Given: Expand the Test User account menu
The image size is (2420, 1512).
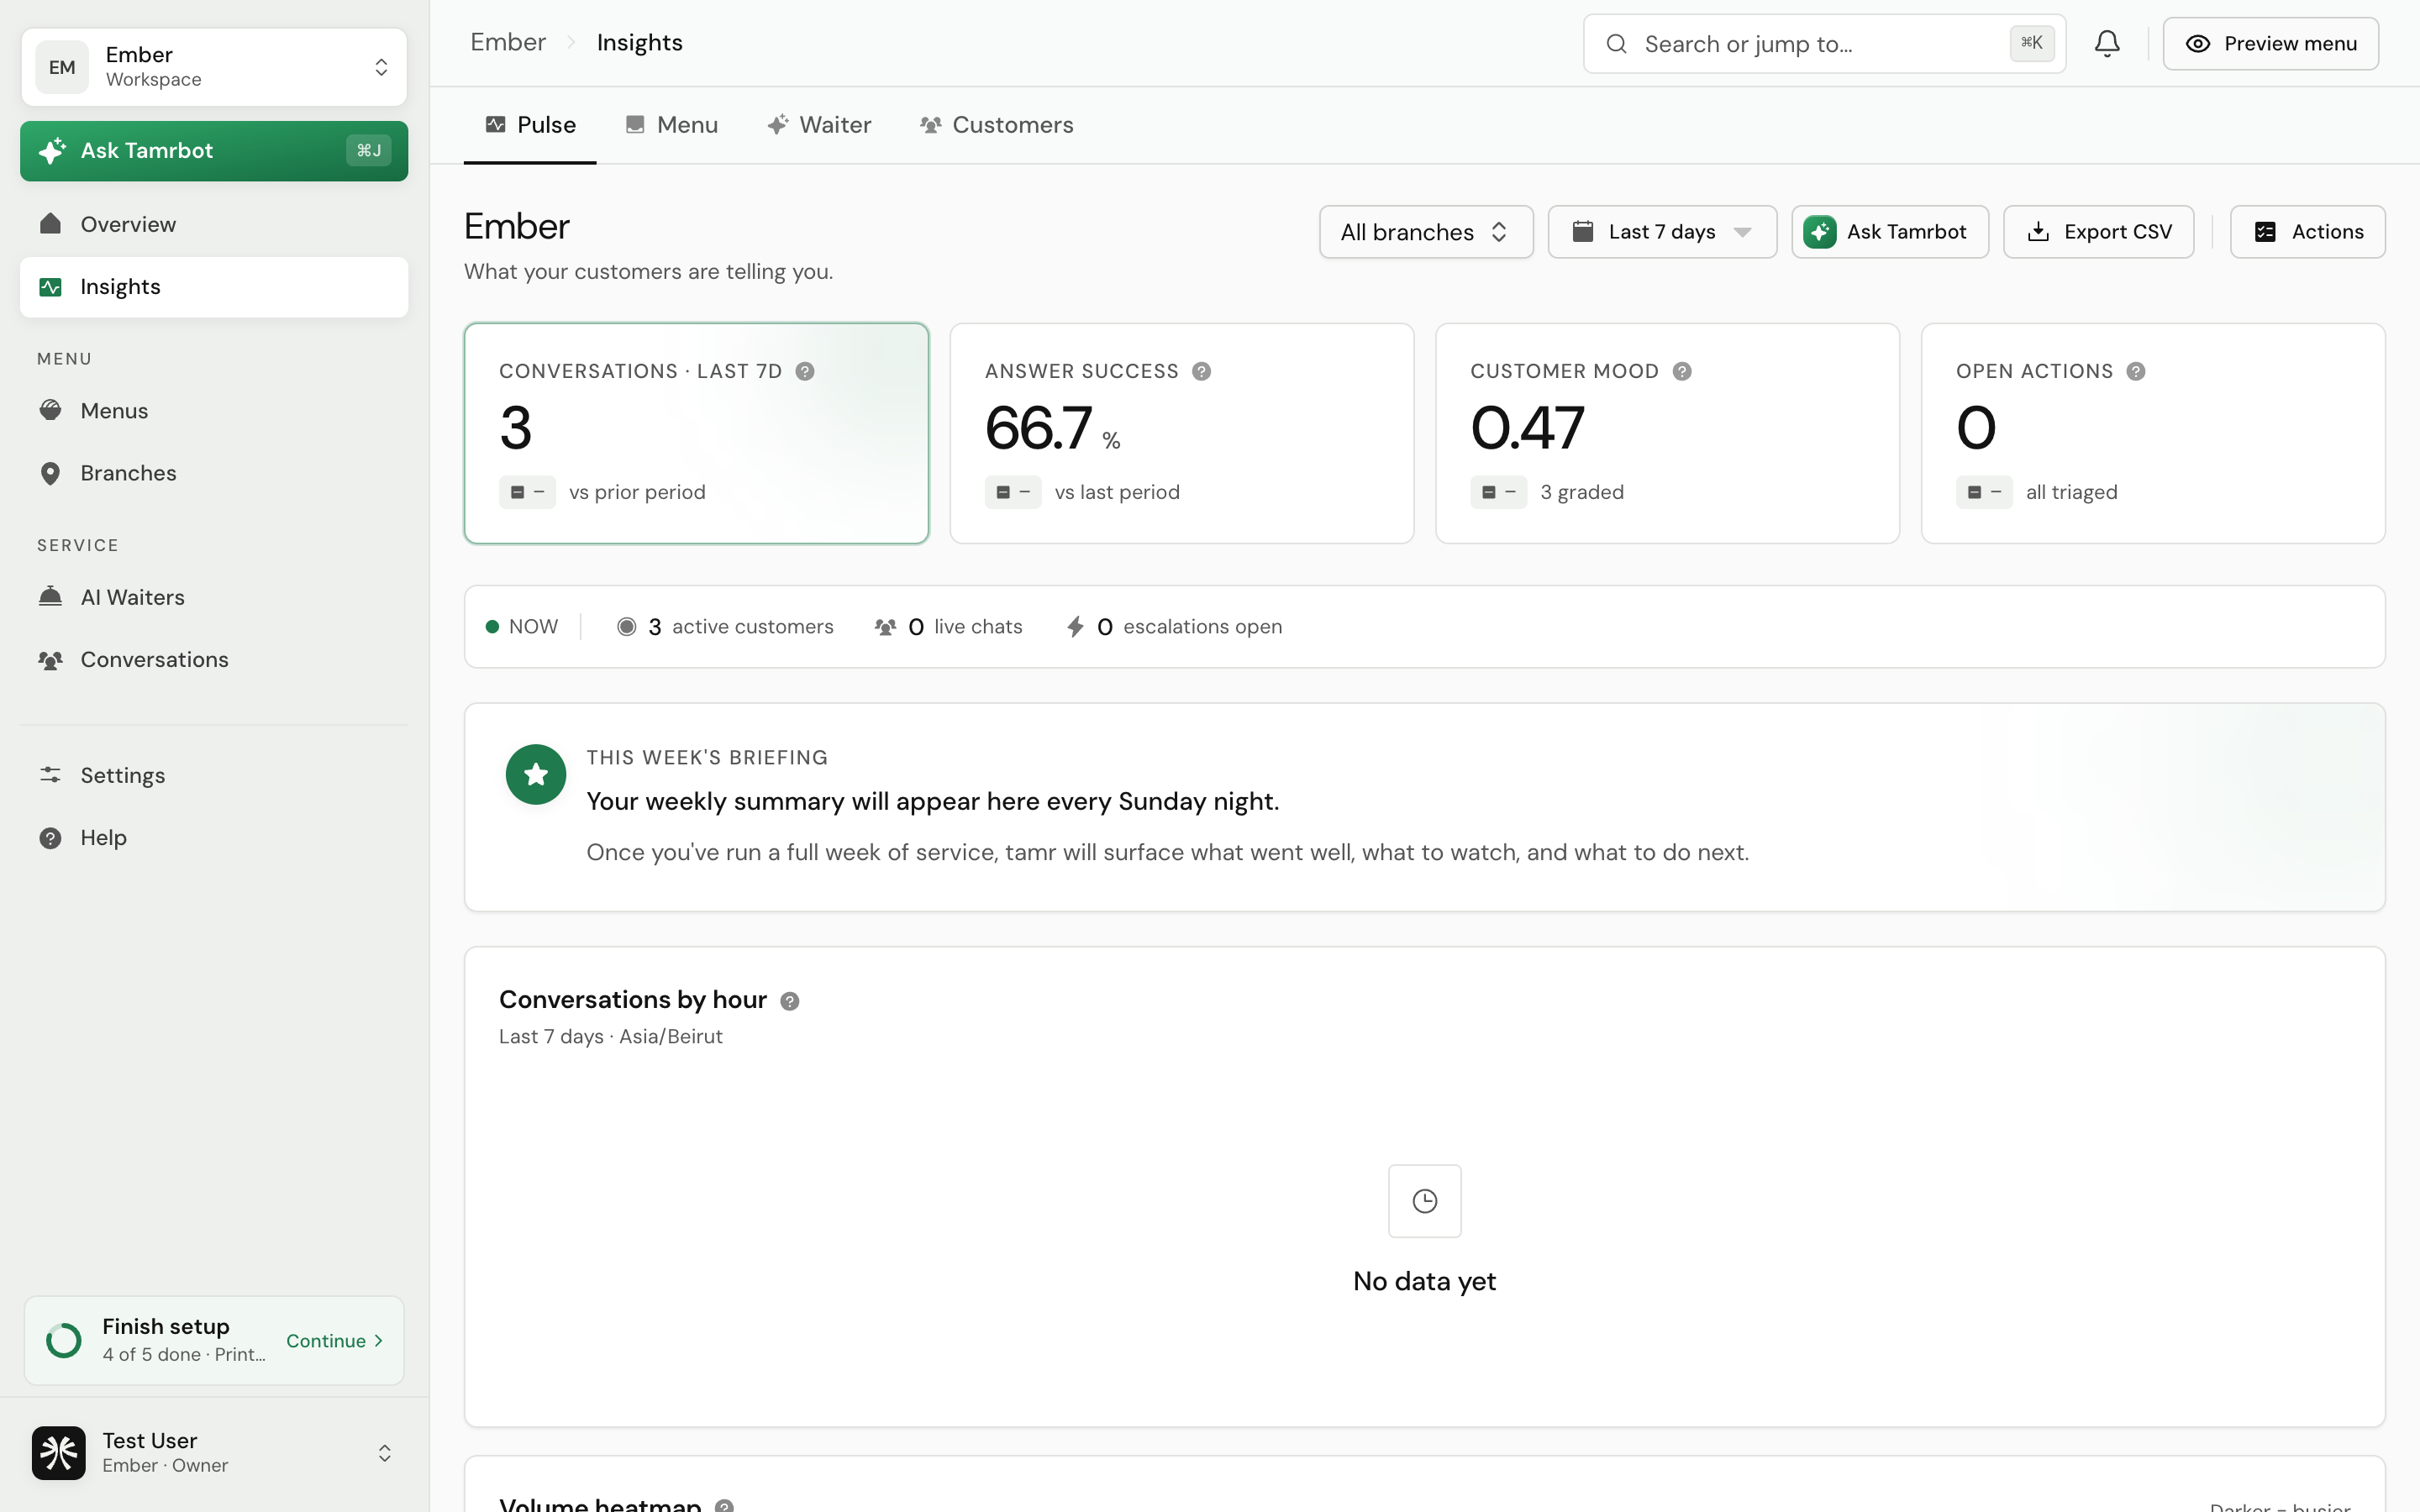Looking at the screenshot, I should tap(214, 1452).
